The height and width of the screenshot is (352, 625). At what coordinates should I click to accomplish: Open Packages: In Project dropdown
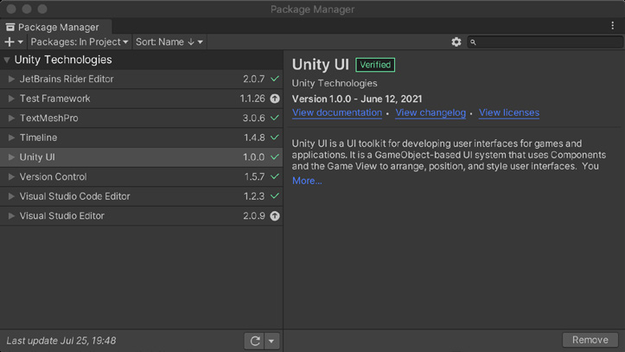coord(80,42)
